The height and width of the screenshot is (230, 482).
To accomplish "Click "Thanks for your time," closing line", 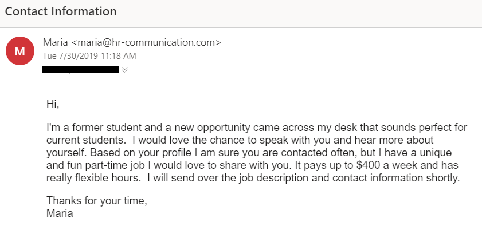I will (x=97, y=201).
